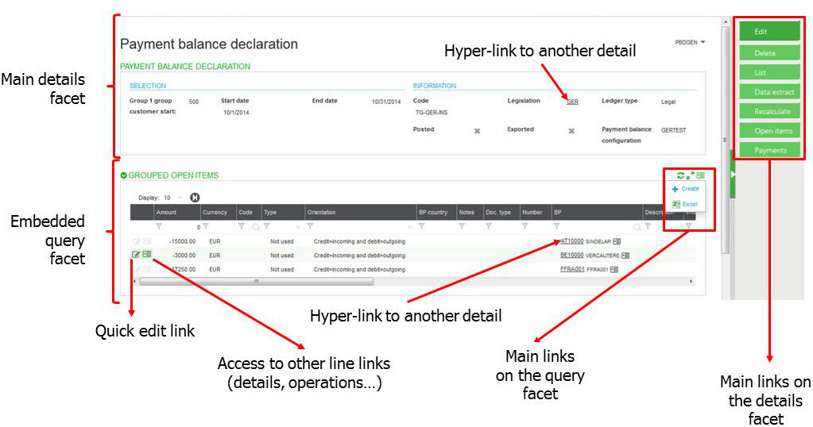Click the quick edit pencil on the -3000.00 row
Viewport: 813px width, 427px height.
[137, 255]
